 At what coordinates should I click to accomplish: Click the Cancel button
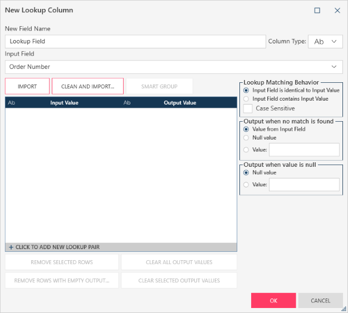click(x=320, y=300)
